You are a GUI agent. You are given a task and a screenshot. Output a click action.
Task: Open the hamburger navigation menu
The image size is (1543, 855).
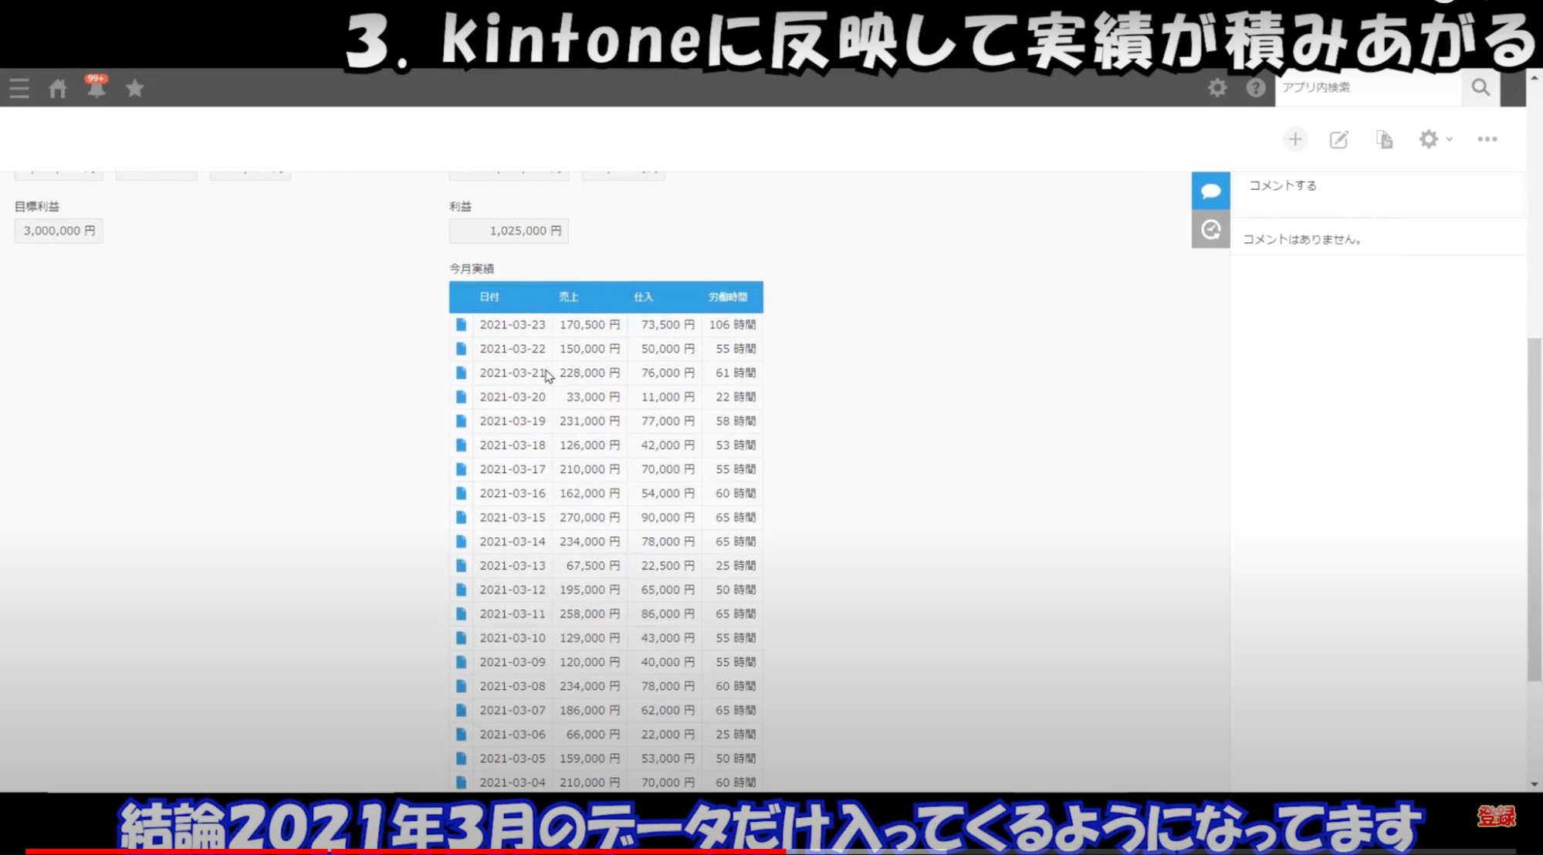tap(19, 88)
